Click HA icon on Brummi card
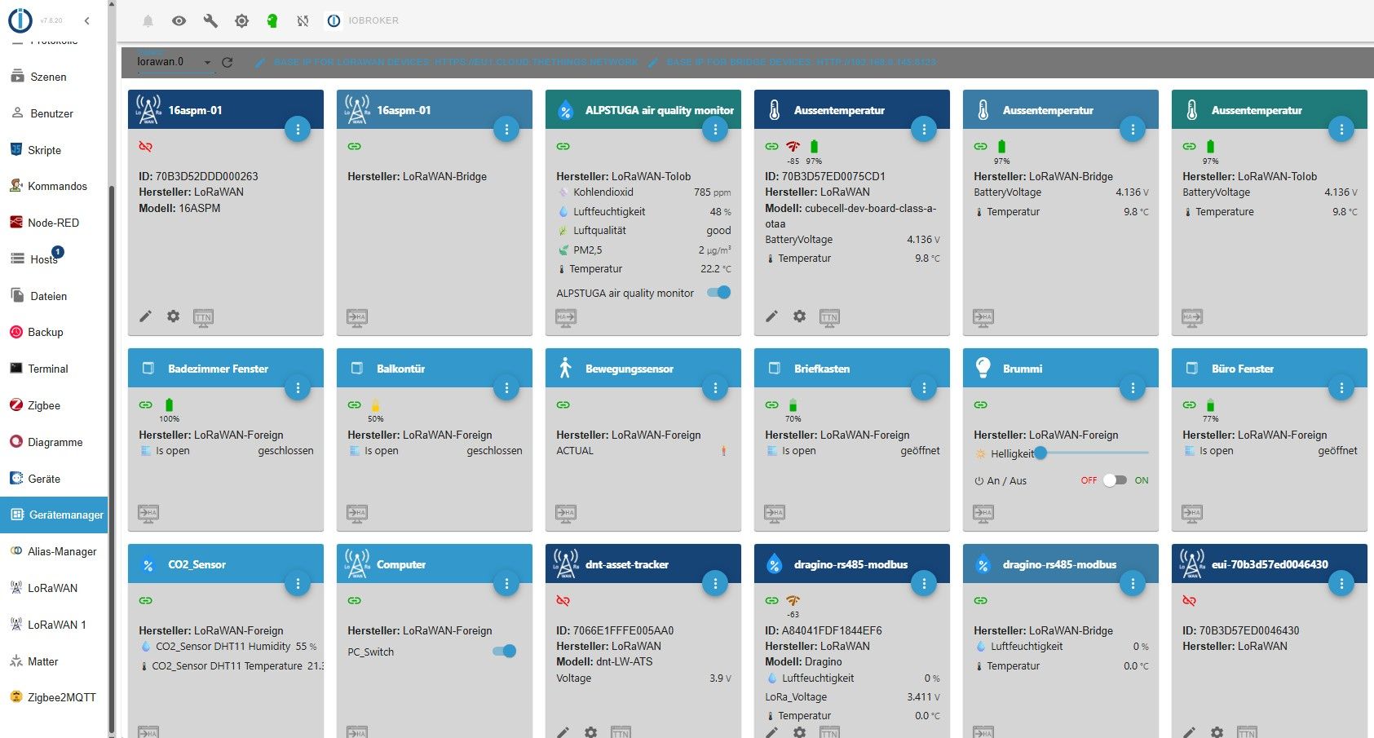Screen dimensions: 1374x738 (x=983, y=513)
